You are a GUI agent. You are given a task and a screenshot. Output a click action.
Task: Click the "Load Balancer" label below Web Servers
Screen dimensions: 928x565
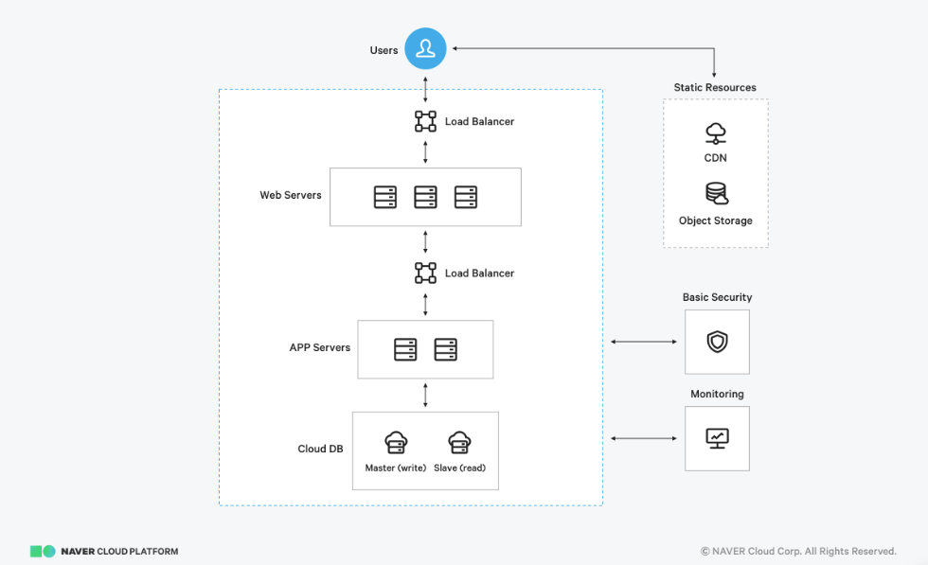479,273
